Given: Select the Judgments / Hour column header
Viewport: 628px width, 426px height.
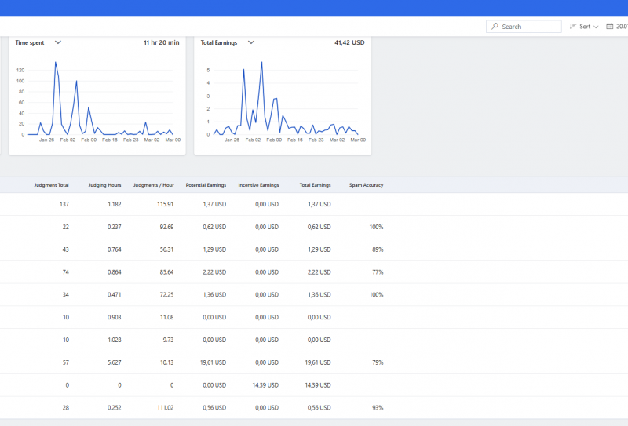Looking at the screenshot, I should [153, 185].
